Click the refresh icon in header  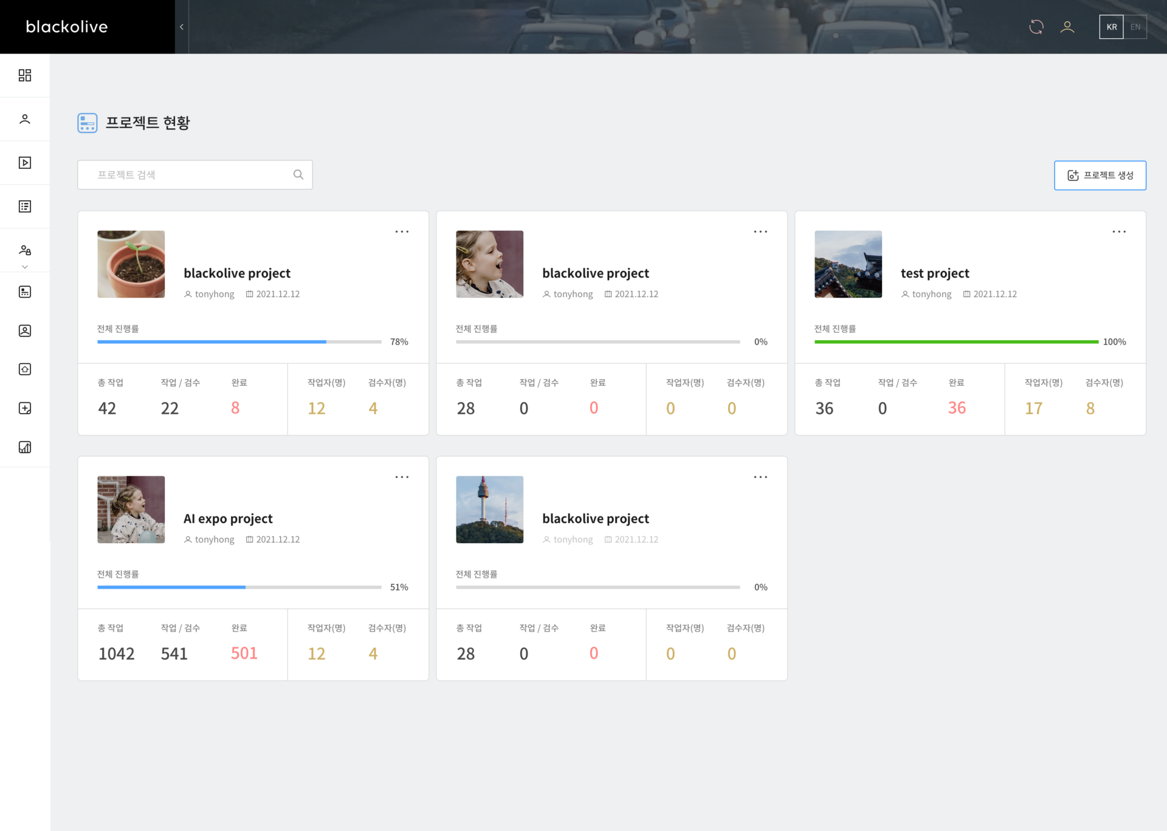[x=1036, y=27]
